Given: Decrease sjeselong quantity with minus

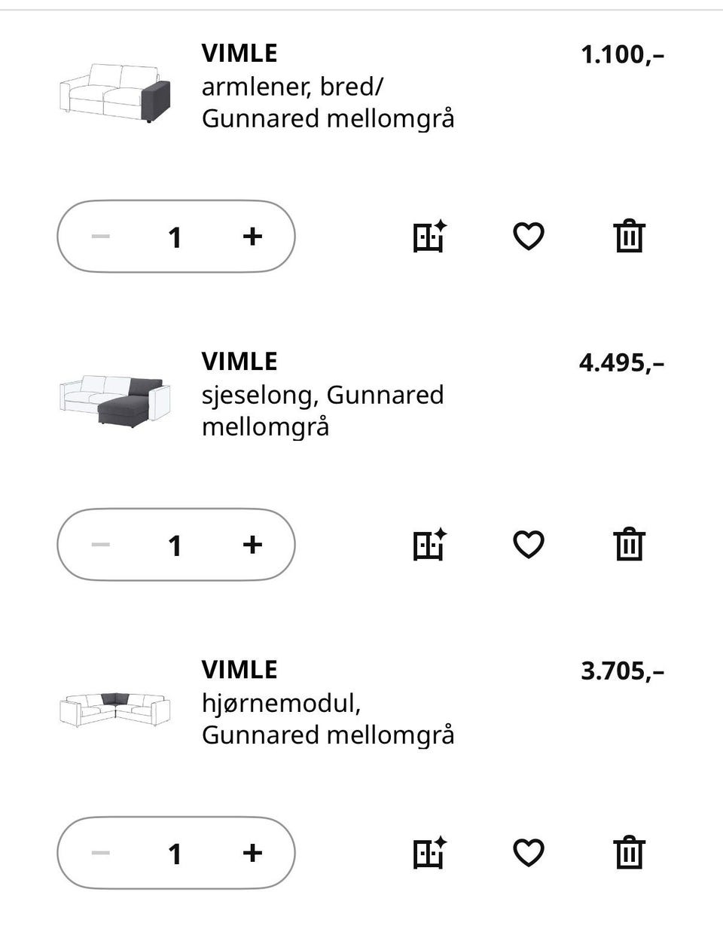Looking at the screenshot, I should pos(101,545).
